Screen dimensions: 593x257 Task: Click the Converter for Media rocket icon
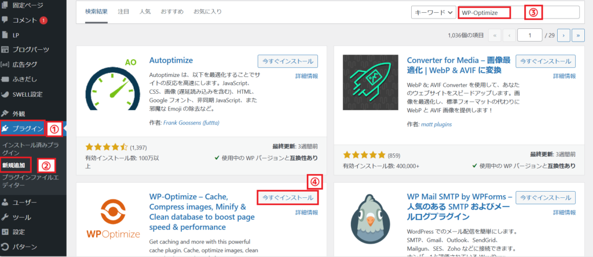coord(370,82)
